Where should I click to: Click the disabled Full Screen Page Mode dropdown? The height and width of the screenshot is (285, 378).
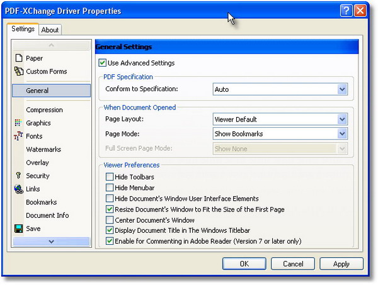[280, 148]
